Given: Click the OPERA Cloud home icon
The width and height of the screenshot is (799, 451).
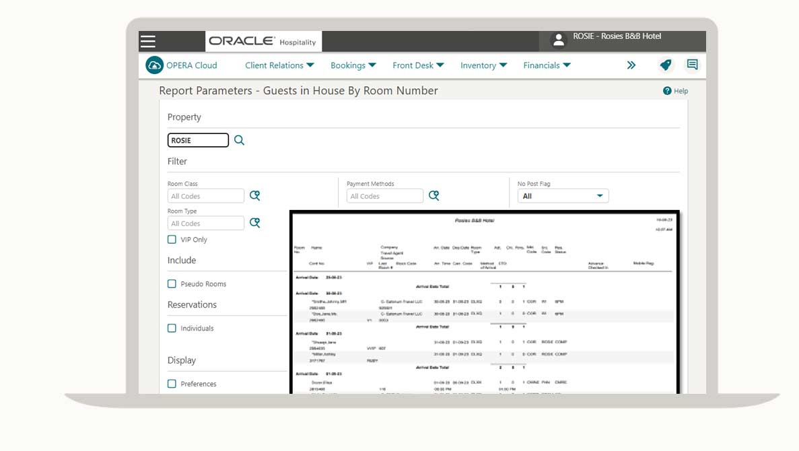Looking at the screenshot, I should 155,65.
